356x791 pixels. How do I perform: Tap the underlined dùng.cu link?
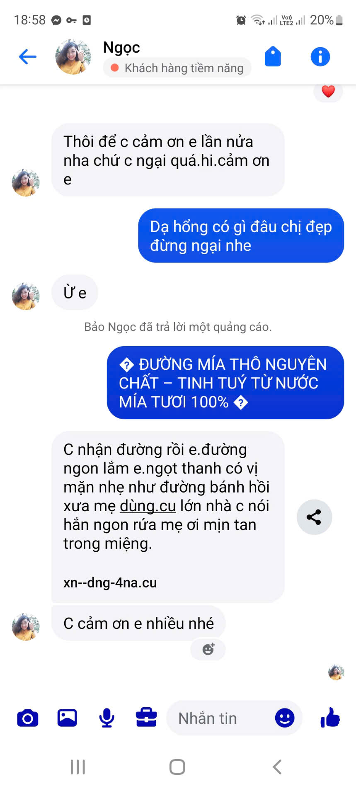pos(148,506)
